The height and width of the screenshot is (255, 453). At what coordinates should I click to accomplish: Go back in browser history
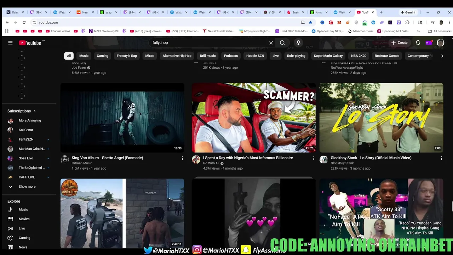tap(7, 22)
